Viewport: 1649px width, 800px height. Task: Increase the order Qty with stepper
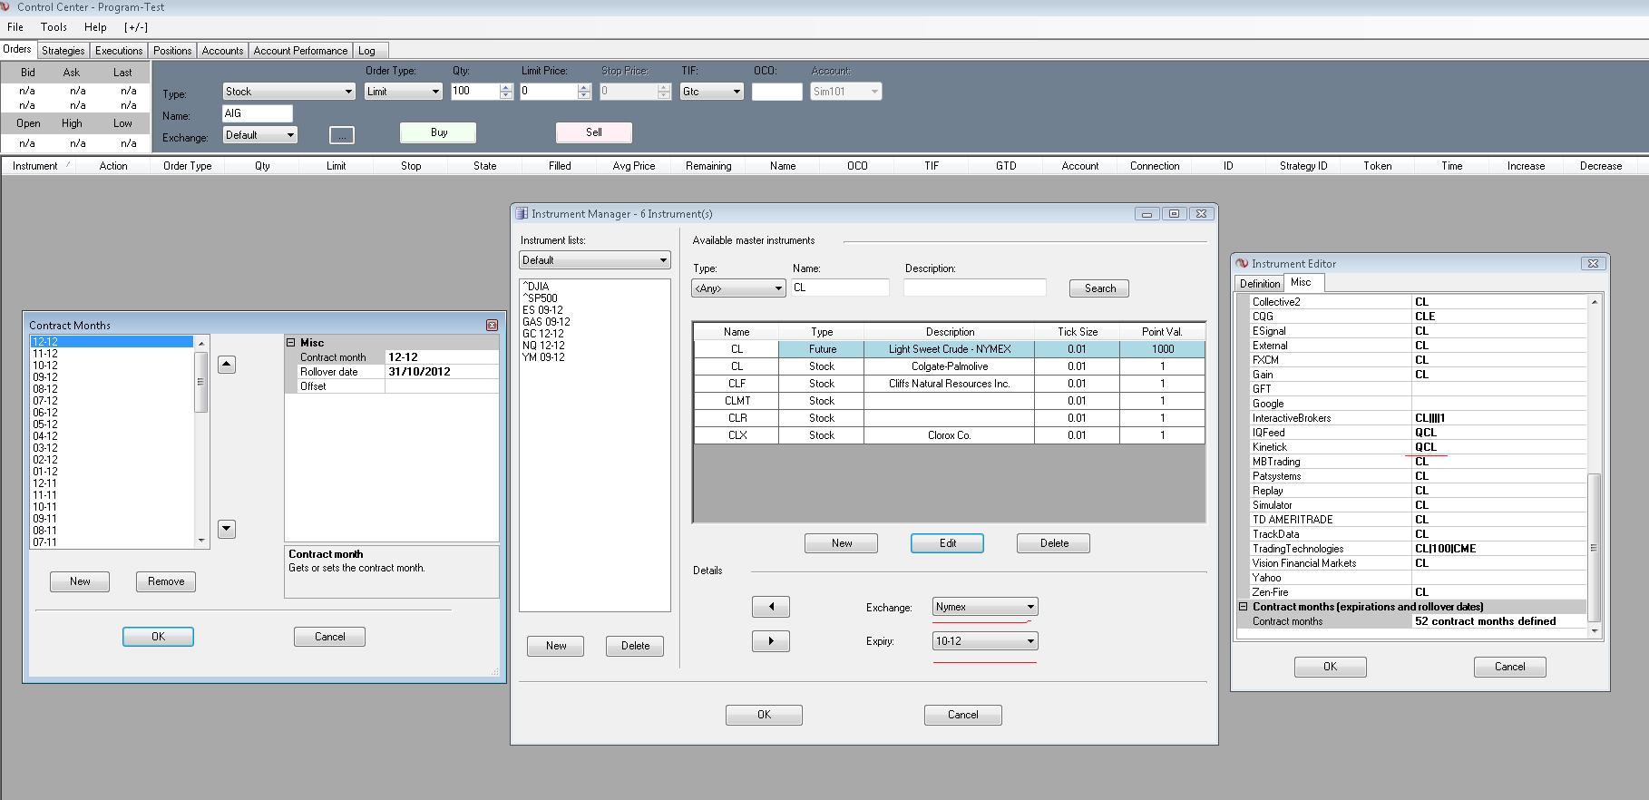point(506,87)
